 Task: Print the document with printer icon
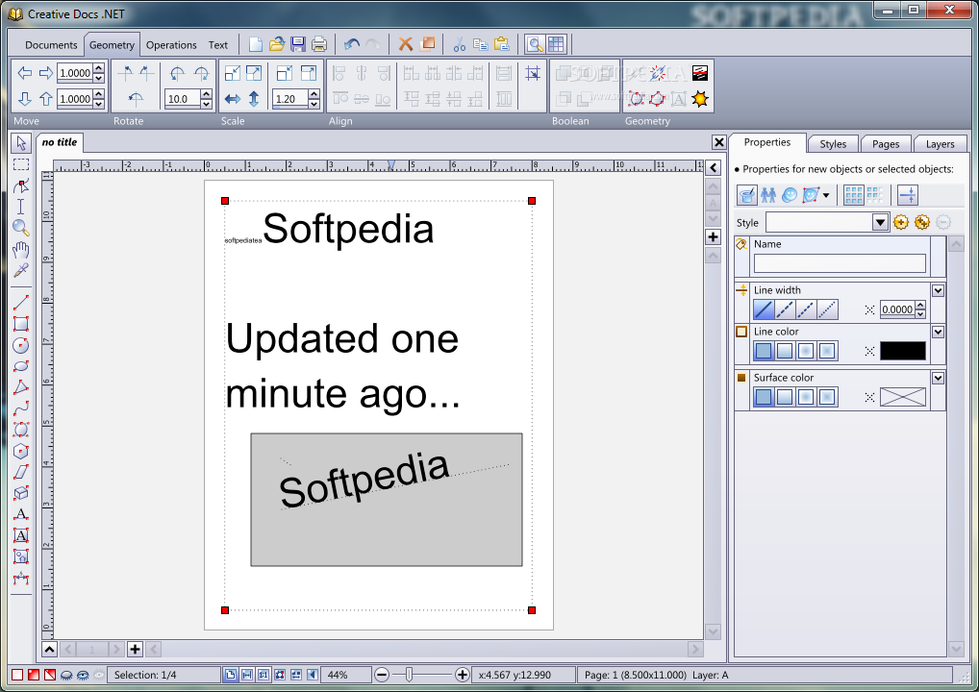[x=319, y=44]
